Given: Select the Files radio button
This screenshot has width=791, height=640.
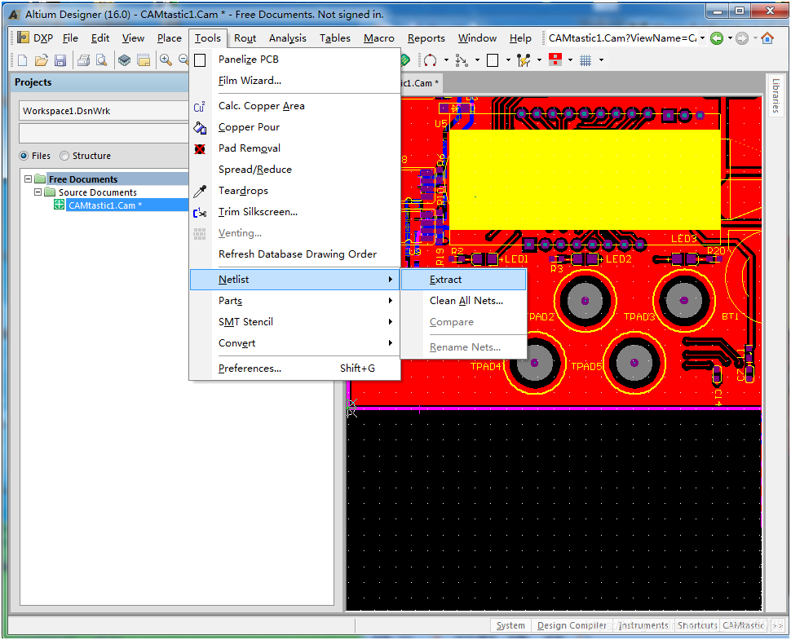Looking at the screenshot, I should click(x=24, y=156).
